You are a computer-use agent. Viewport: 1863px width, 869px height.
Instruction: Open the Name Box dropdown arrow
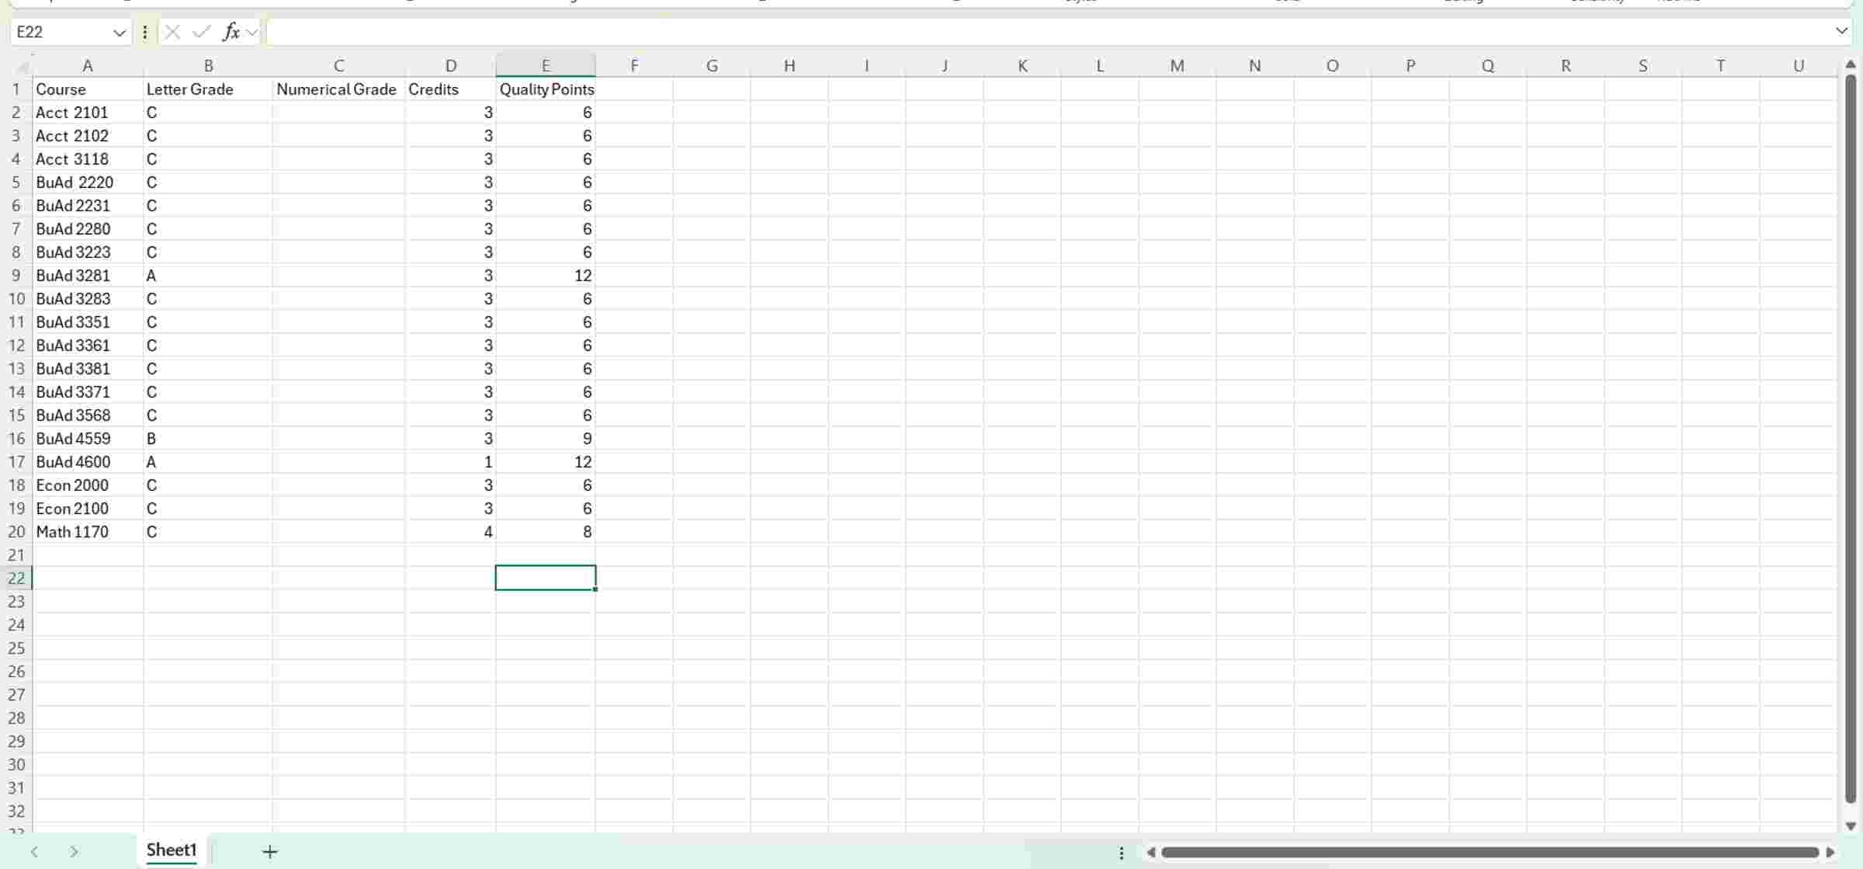click(x=120, y=33)
